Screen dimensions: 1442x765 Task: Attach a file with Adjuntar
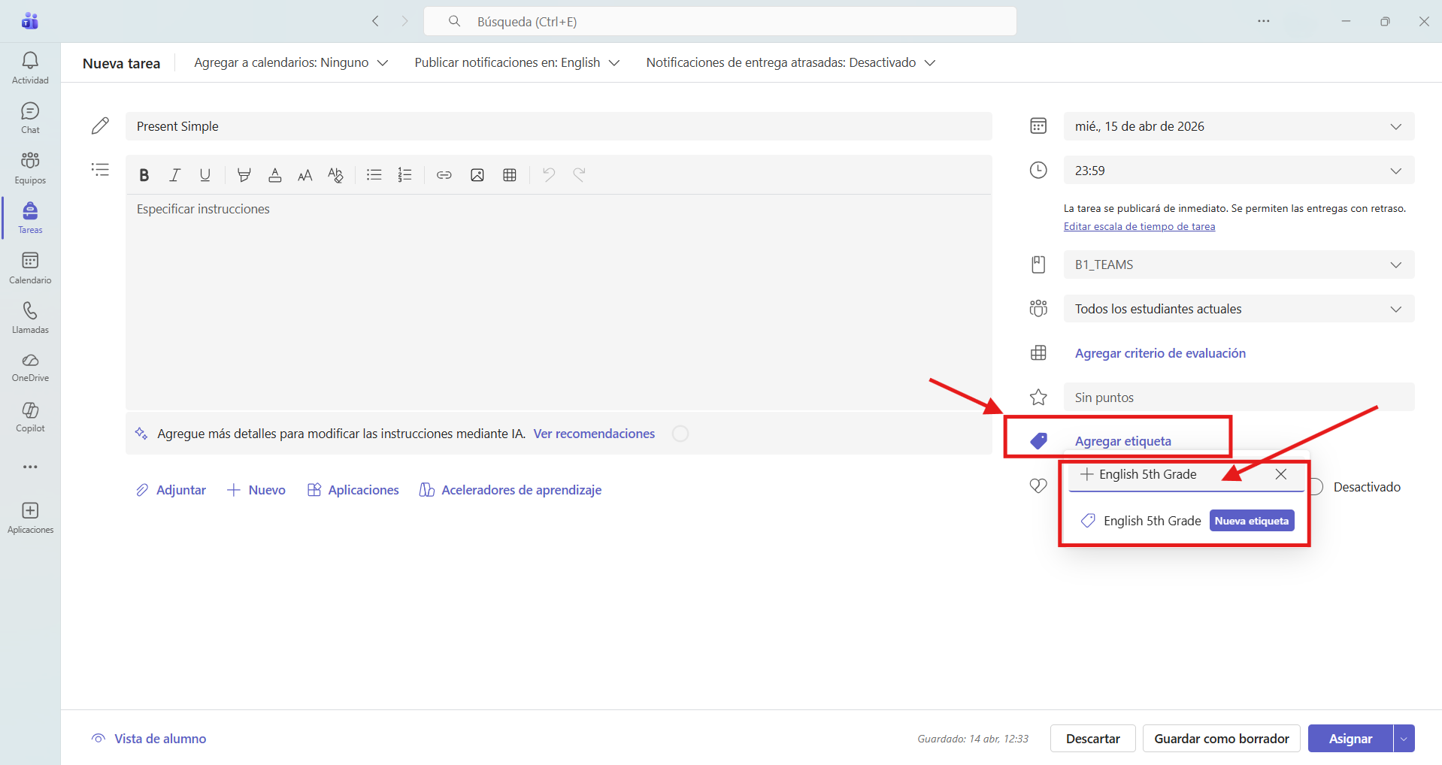171,490
